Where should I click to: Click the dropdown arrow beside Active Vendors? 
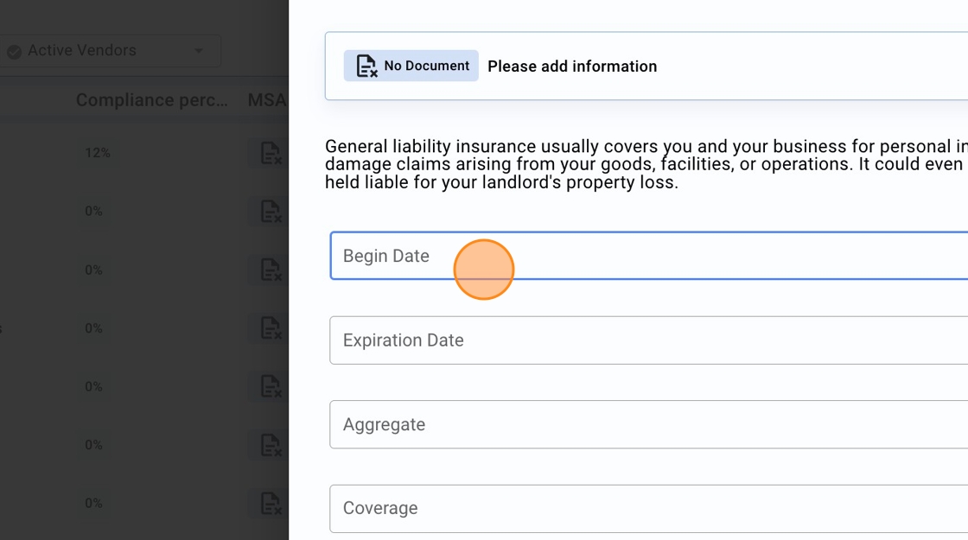pyautogui.click(x=199, y=51)
